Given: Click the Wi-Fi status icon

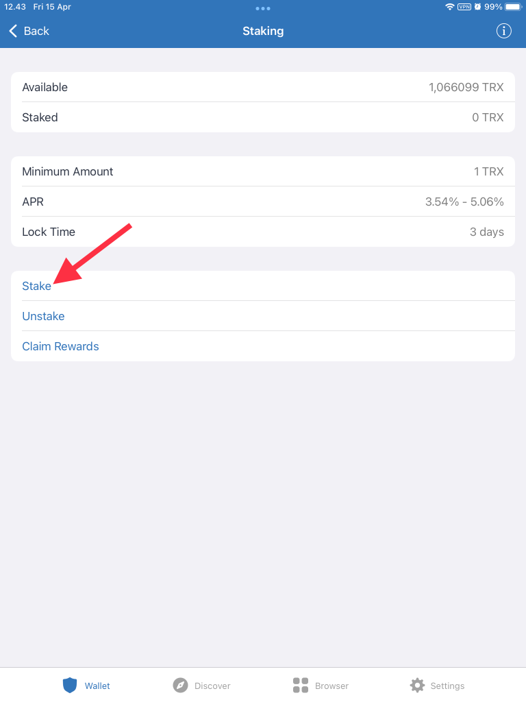Looking at the screenshot, I should tap(450, 7).
